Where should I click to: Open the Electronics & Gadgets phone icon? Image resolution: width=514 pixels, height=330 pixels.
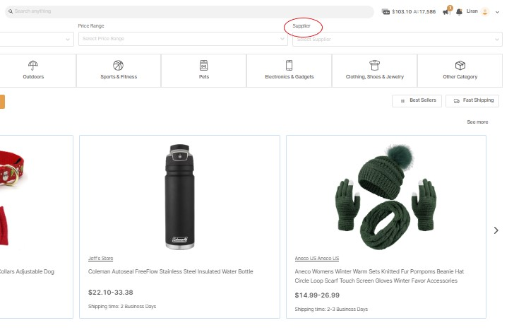pos(289,65)
